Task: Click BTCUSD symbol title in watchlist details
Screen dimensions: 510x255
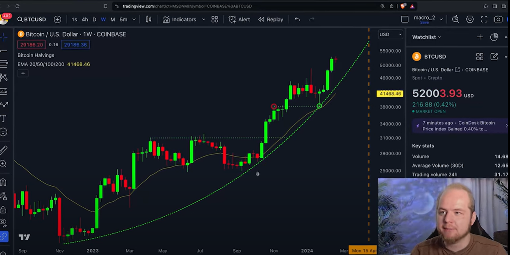Action: [435, 57]
